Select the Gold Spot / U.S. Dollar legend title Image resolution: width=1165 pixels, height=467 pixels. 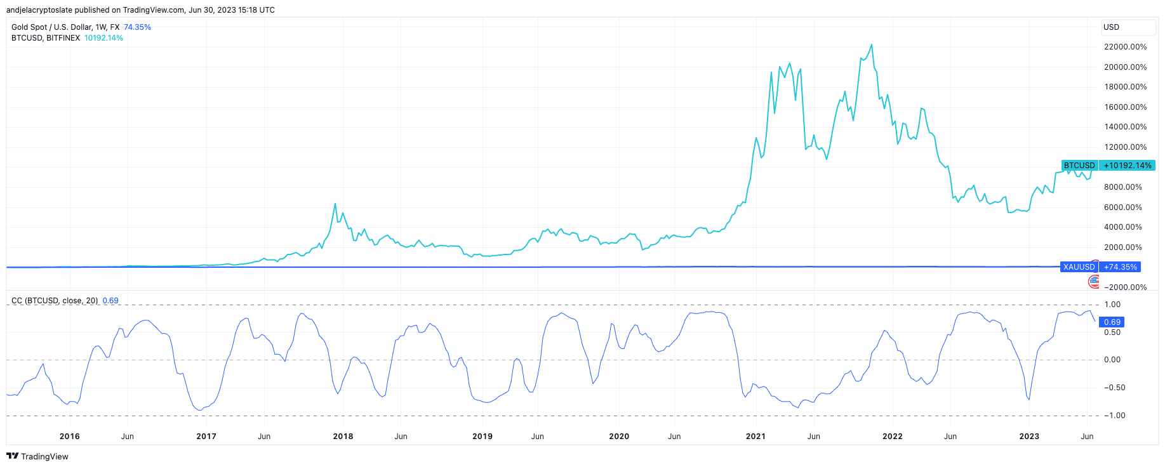coord(65,27)
